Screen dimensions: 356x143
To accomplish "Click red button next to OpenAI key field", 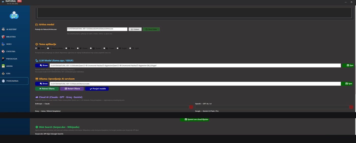I will (x=351, y=107).
